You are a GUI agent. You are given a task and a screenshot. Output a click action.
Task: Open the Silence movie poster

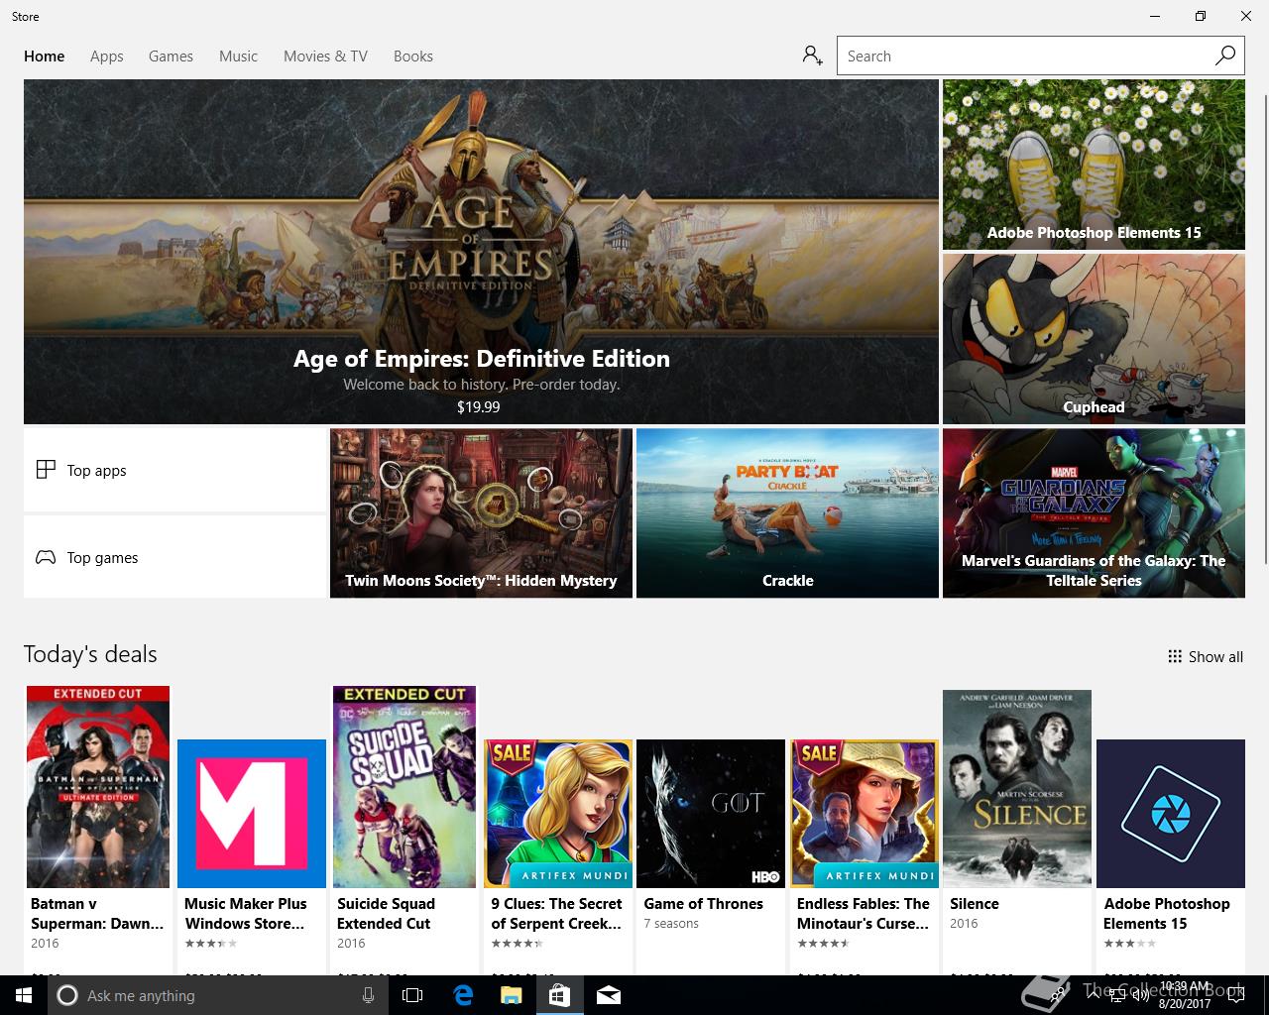tap(1017, 789)
